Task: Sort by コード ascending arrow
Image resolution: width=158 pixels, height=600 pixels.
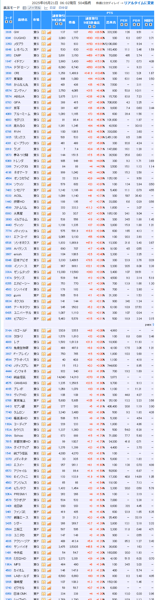Action: point(6,22)
